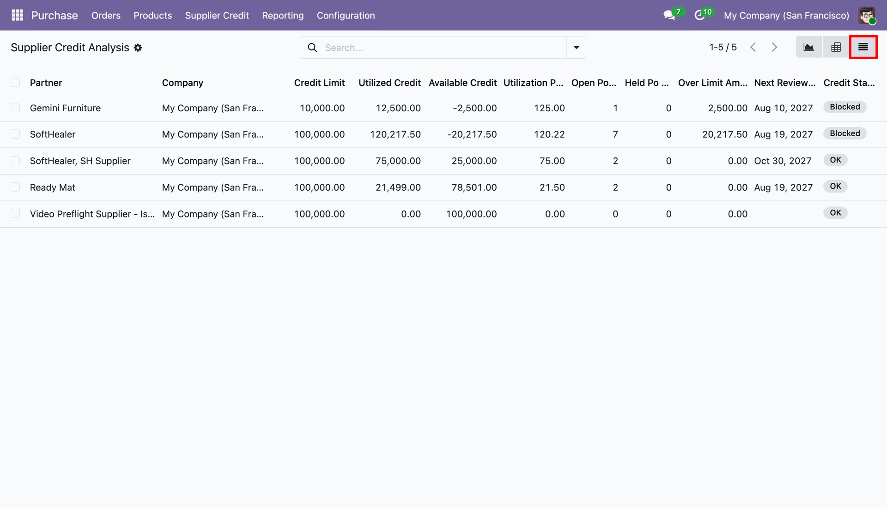Viewport: 887px width, 508px height.
Task: Click the 125.00 utilization percentage value
Action: pos(549,108)
